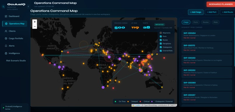Uncheck the Routes layer checkbox
235x112 pixels.
pos(161,40)
